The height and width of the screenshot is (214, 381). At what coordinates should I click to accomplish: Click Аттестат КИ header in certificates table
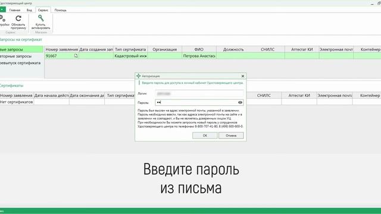(299, 96)
